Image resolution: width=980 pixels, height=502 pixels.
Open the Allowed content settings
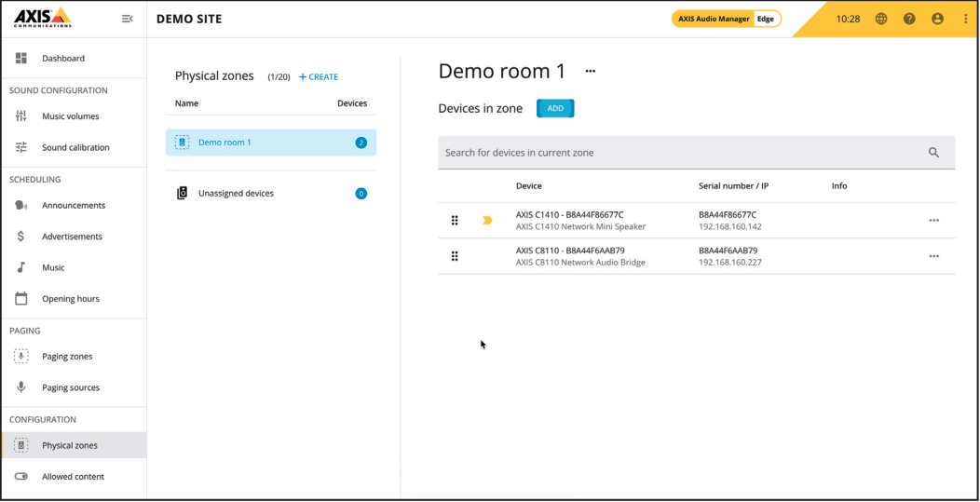(73, 477)
